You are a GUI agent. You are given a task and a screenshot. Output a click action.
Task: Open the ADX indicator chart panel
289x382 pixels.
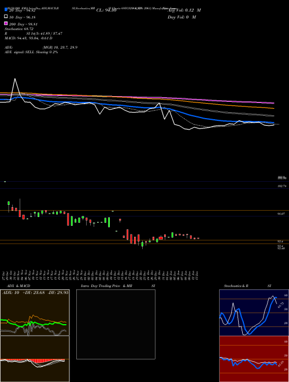tap(35, 313)
